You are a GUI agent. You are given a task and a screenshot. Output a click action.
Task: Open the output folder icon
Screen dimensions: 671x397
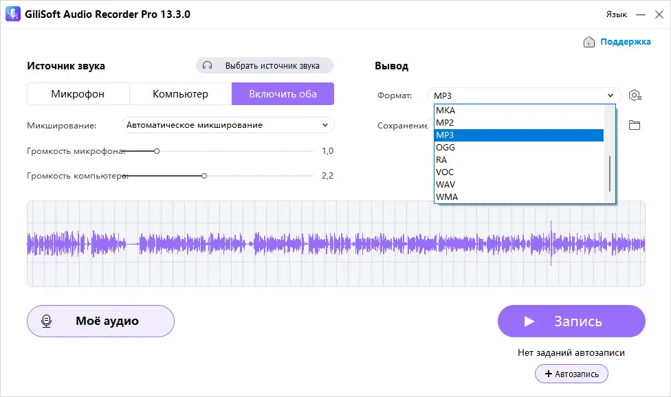pyautogui.click(x=634, y=125)
